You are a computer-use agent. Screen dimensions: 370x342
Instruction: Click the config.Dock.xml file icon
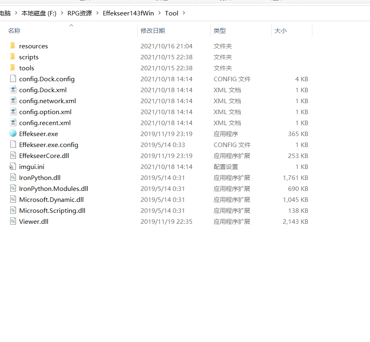pos(13,90)
